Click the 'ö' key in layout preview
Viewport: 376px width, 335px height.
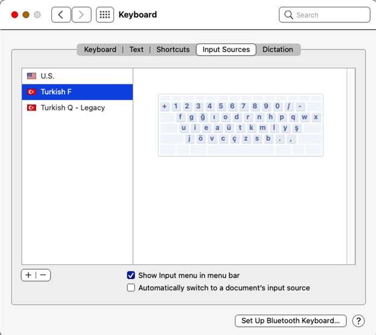point(201,139)
